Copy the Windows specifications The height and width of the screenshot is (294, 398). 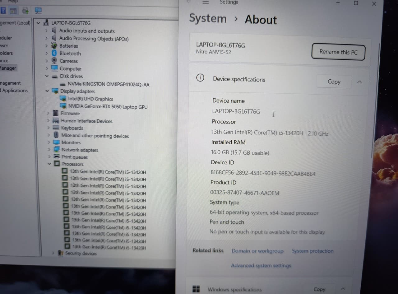[319, 289]
